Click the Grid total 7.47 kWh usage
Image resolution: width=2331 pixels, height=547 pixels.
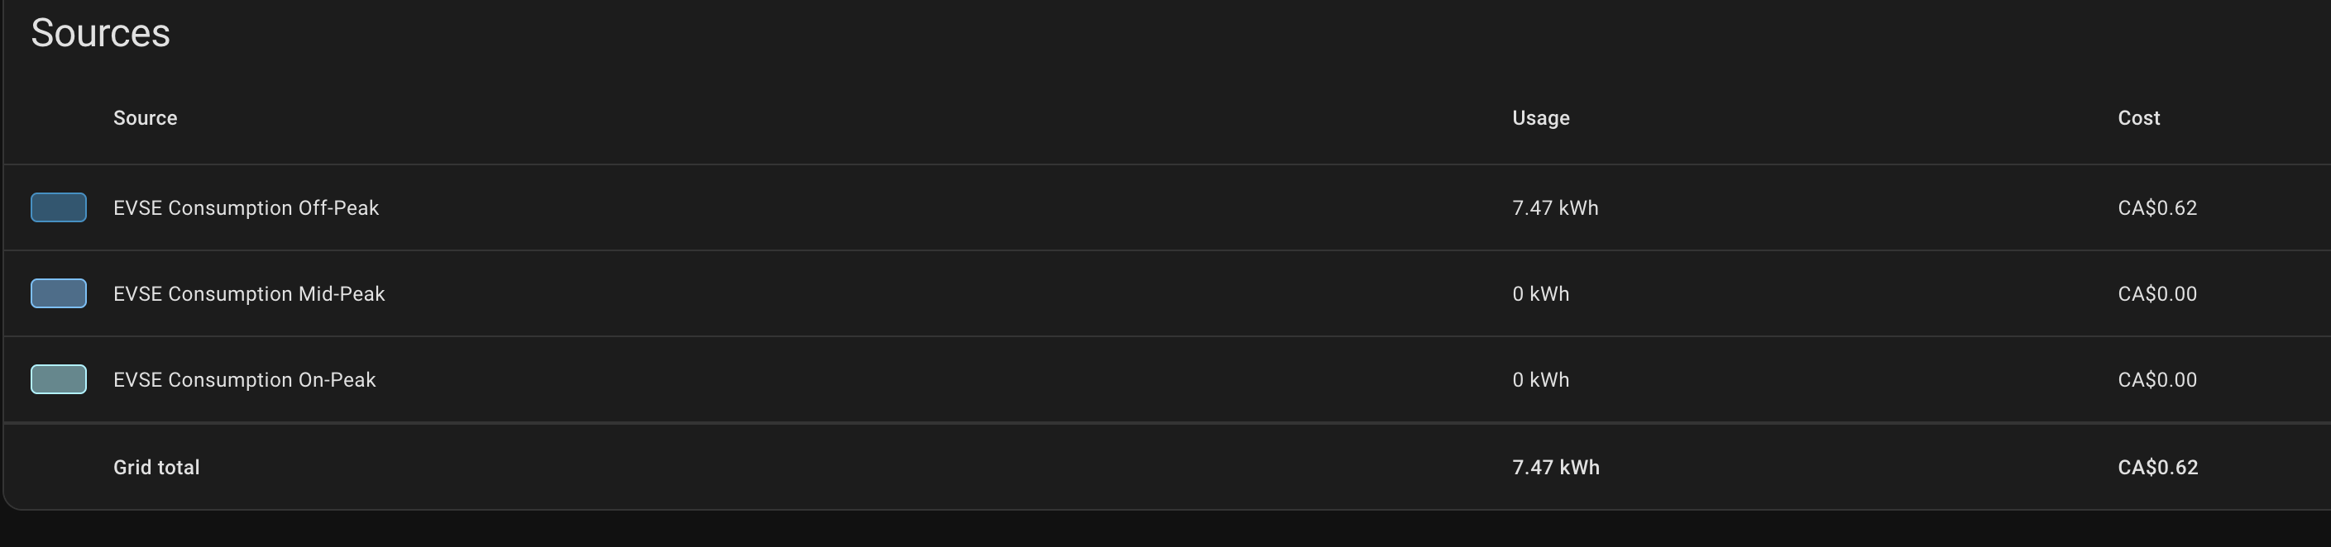coord(1555,468)
